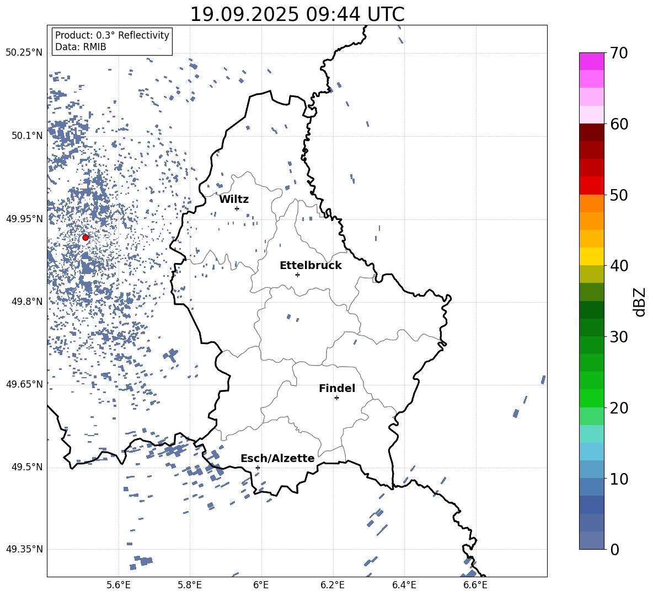Click the colorbar tick value 50
653x596 pixels.
(619, 195)
